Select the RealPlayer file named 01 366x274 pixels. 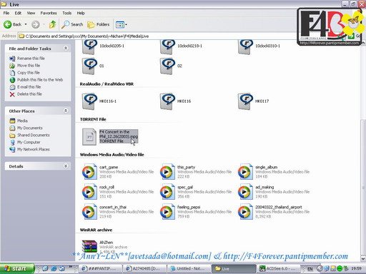(89, 66)
